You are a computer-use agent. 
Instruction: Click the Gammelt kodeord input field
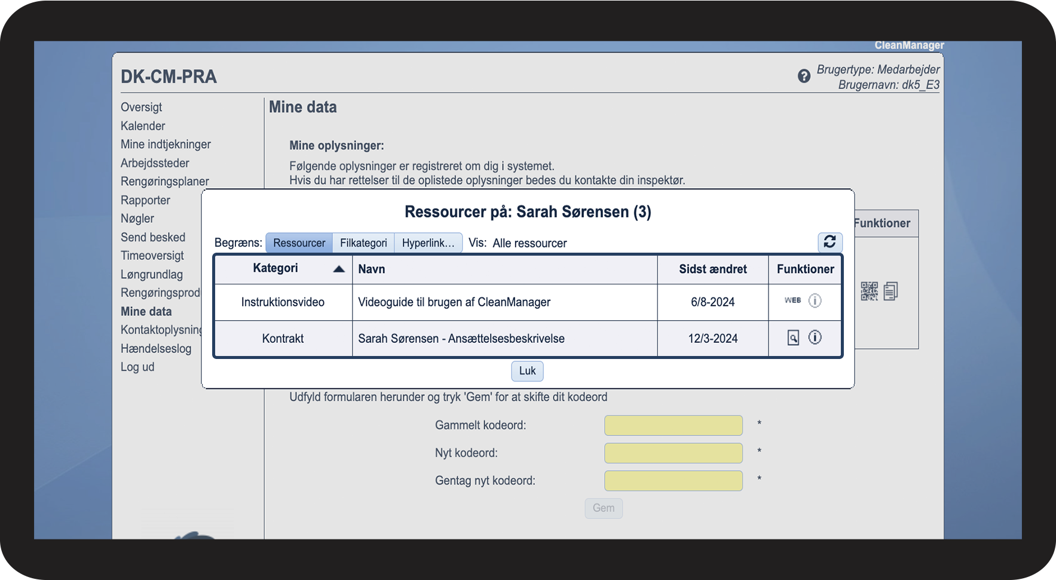pos(673,425)
